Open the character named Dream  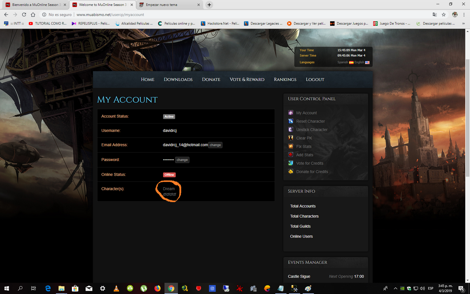[x=169, y=189]
